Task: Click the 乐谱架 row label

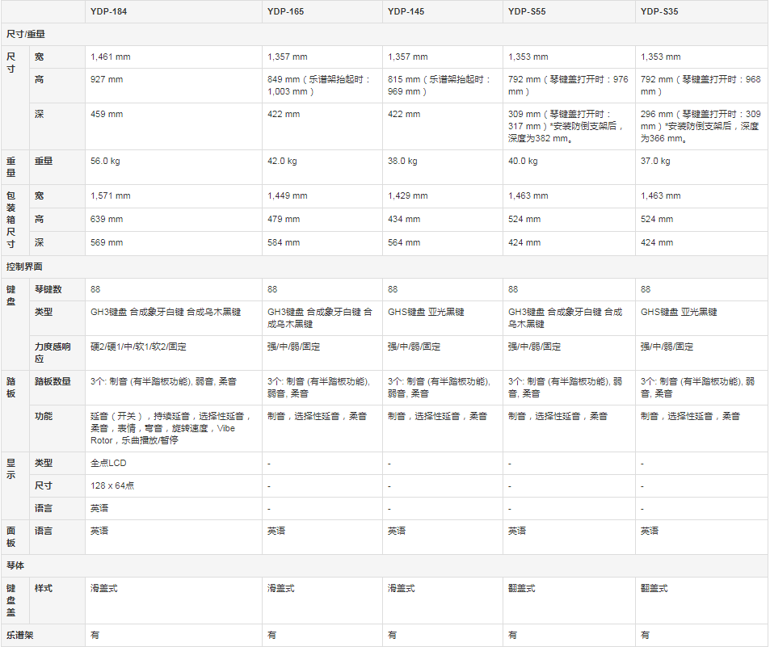Action: click(43, 635)
